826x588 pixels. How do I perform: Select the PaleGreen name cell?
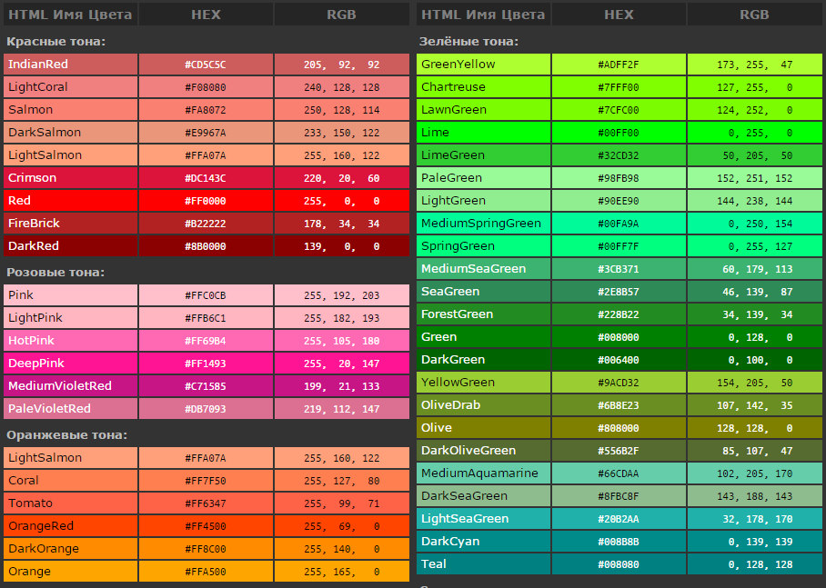(x=484, y=178)
